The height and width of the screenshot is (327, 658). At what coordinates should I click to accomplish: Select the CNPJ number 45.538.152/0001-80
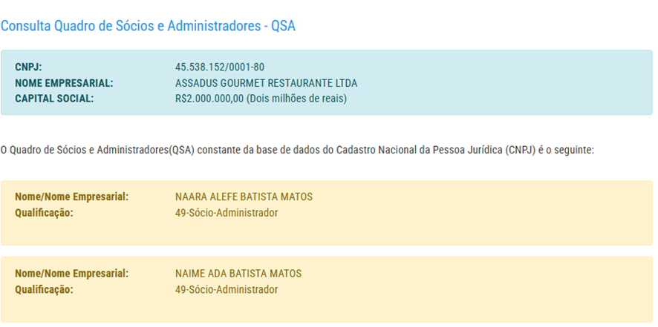(x=220, y=67)
